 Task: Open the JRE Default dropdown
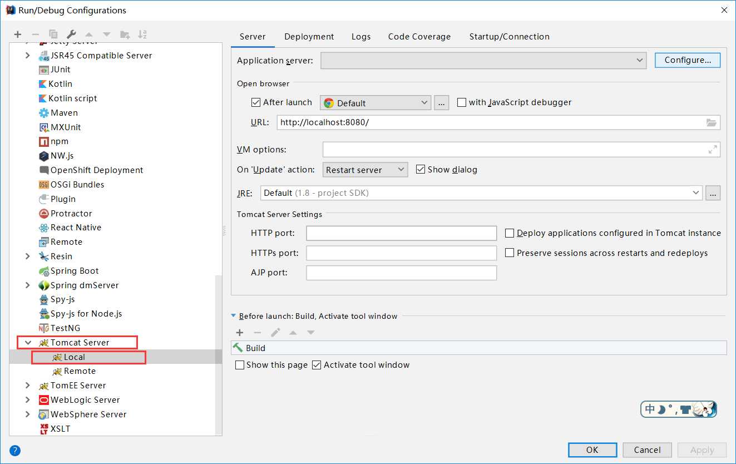click(x=481, y=193)
